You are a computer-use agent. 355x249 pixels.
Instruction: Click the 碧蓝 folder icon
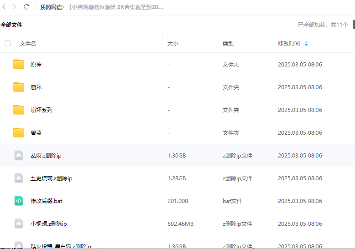click(x=19, y=133)
